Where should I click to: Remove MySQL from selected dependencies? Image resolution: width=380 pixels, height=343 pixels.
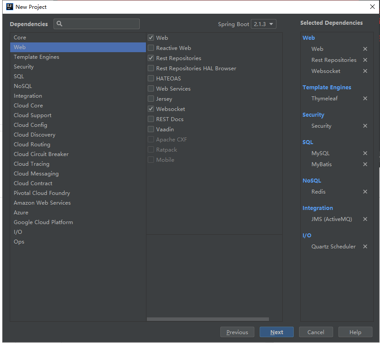365,153
